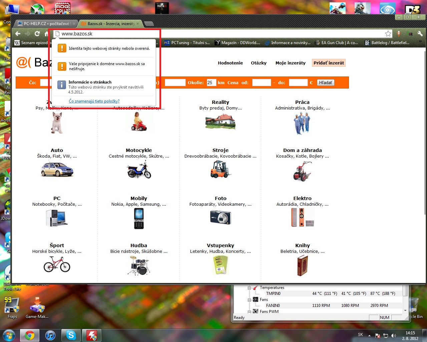Open the Game-Maker desktop shortcut
This screenshot has height=342, width=427.
tap(37, 308)
